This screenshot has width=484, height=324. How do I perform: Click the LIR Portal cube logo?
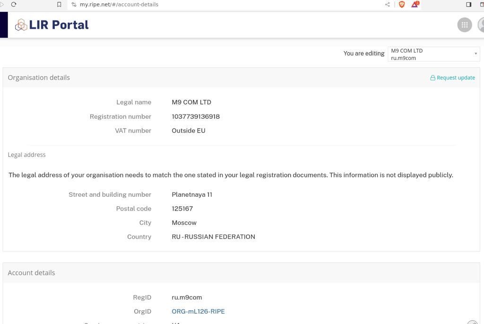(21, 25)
